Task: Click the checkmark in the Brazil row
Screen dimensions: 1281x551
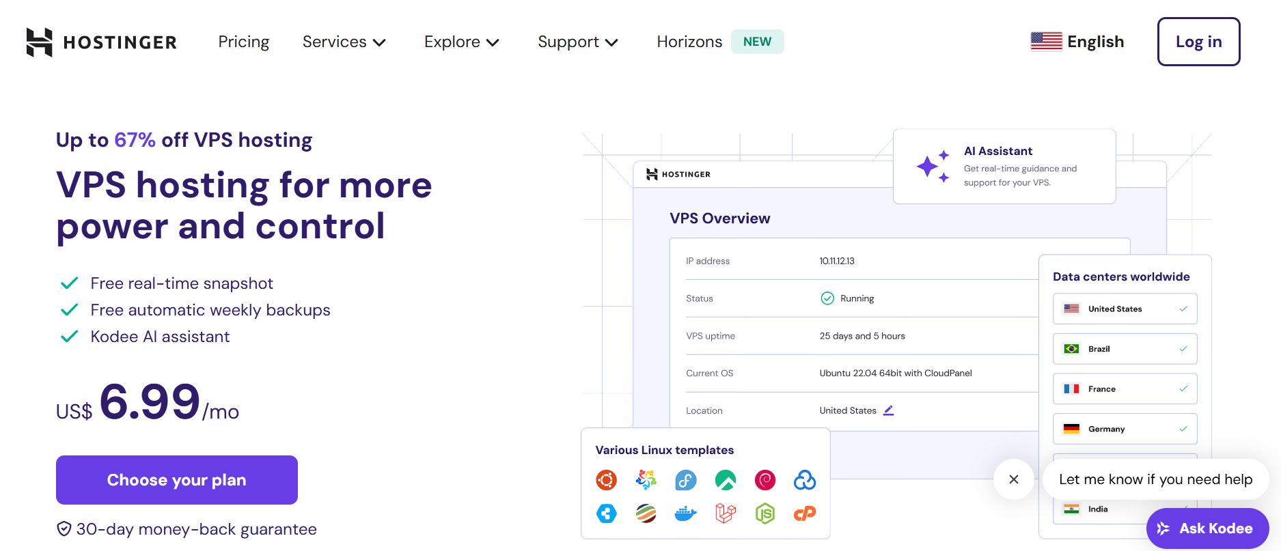Action: click(1183, 349)
